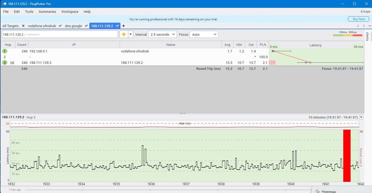Click checkmark on 188.111.129.2 tab
The width and height of the screenshot is (372, 193).
(117, 26)
